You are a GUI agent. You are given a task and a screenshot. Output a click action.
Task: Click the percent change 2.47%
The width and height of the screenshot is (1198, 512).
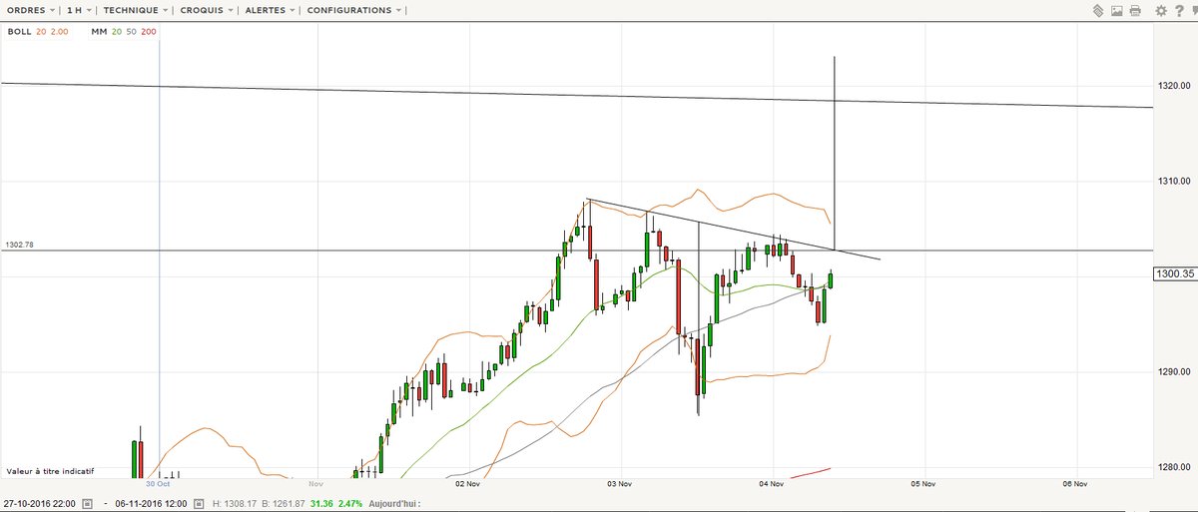(352, 504)
